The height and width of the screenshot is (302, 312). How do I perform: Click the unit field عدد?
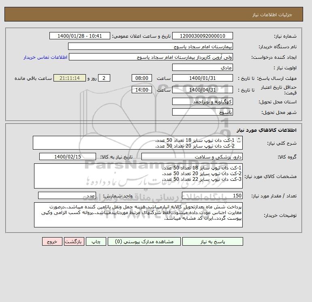[67, 195]
